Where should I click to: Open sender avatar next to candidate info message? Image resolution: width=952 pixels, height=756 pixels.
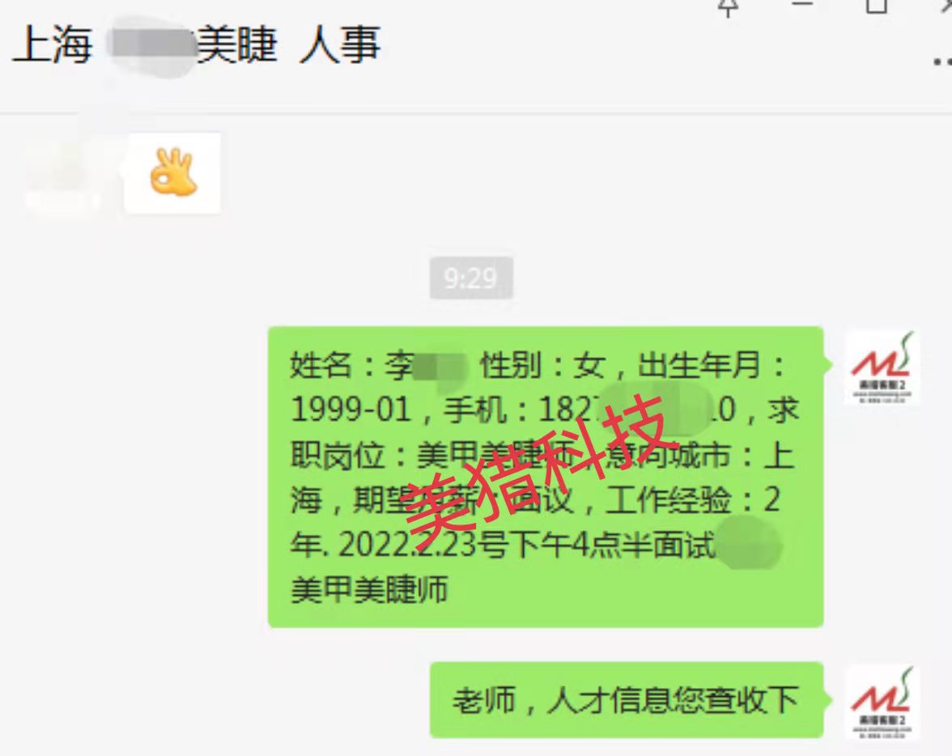pos(882,367)
